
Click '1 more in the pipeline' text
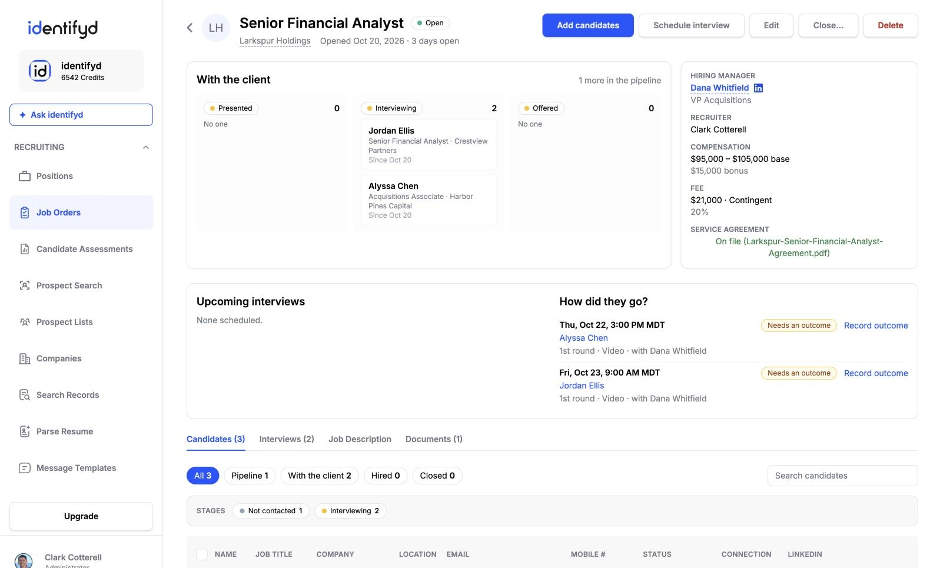[x=619, y=80]
